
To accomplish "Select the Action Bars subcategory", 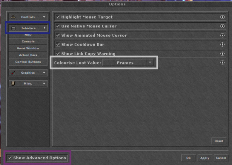I will pyautogui.click(x=28, y=55).
